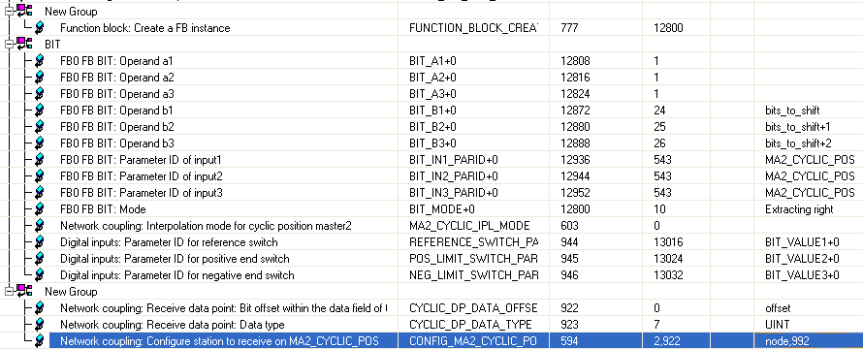Click BIT_IN1_PARID+0 name cell
The image size is (863, 349).
[454, 160]
